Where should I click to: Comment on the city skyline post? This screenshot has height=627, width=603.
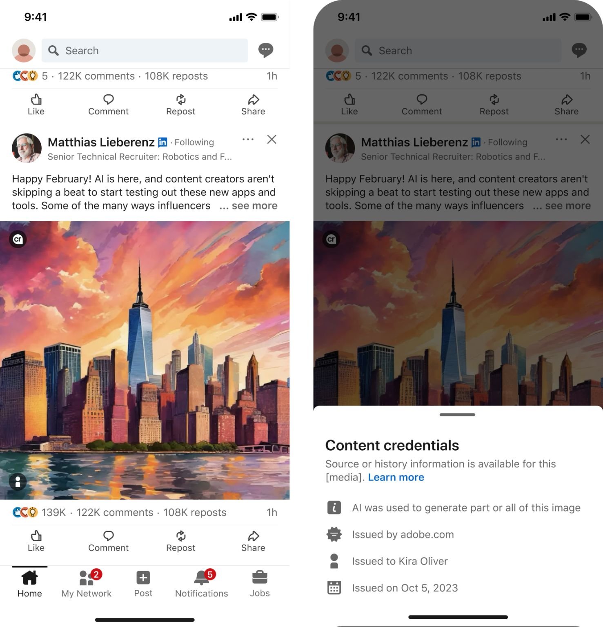[108, 541]
